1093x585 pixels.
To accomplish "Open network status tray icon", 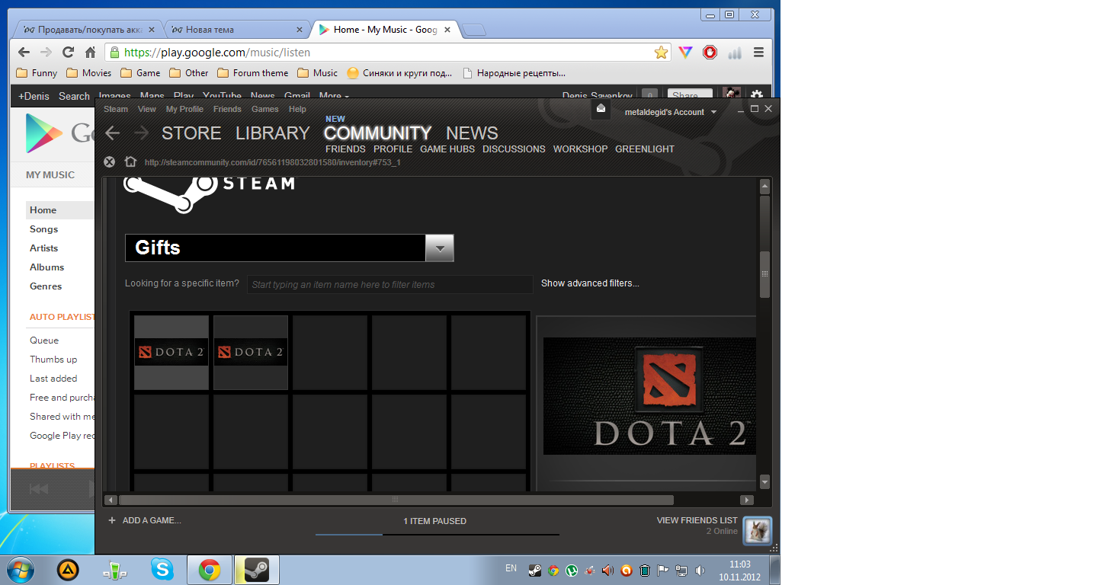I will click(x=681, y=570).
